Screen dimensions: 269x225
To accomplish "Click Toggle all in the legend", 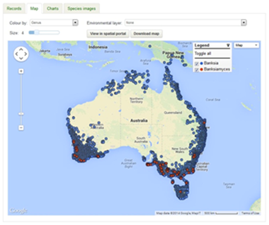I will coord(203,54).
